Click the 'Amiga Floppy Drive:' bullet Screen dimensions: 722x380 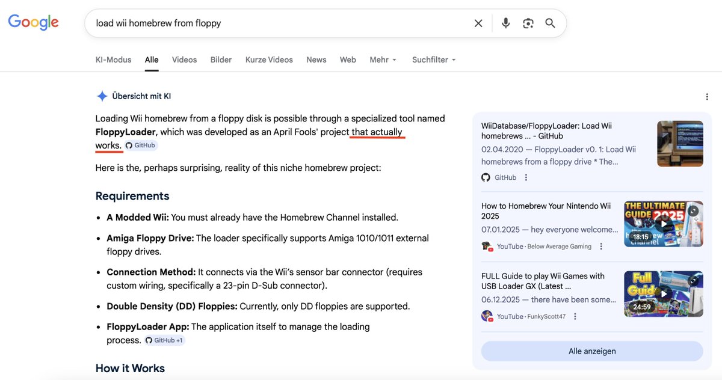tap(150, 238)
